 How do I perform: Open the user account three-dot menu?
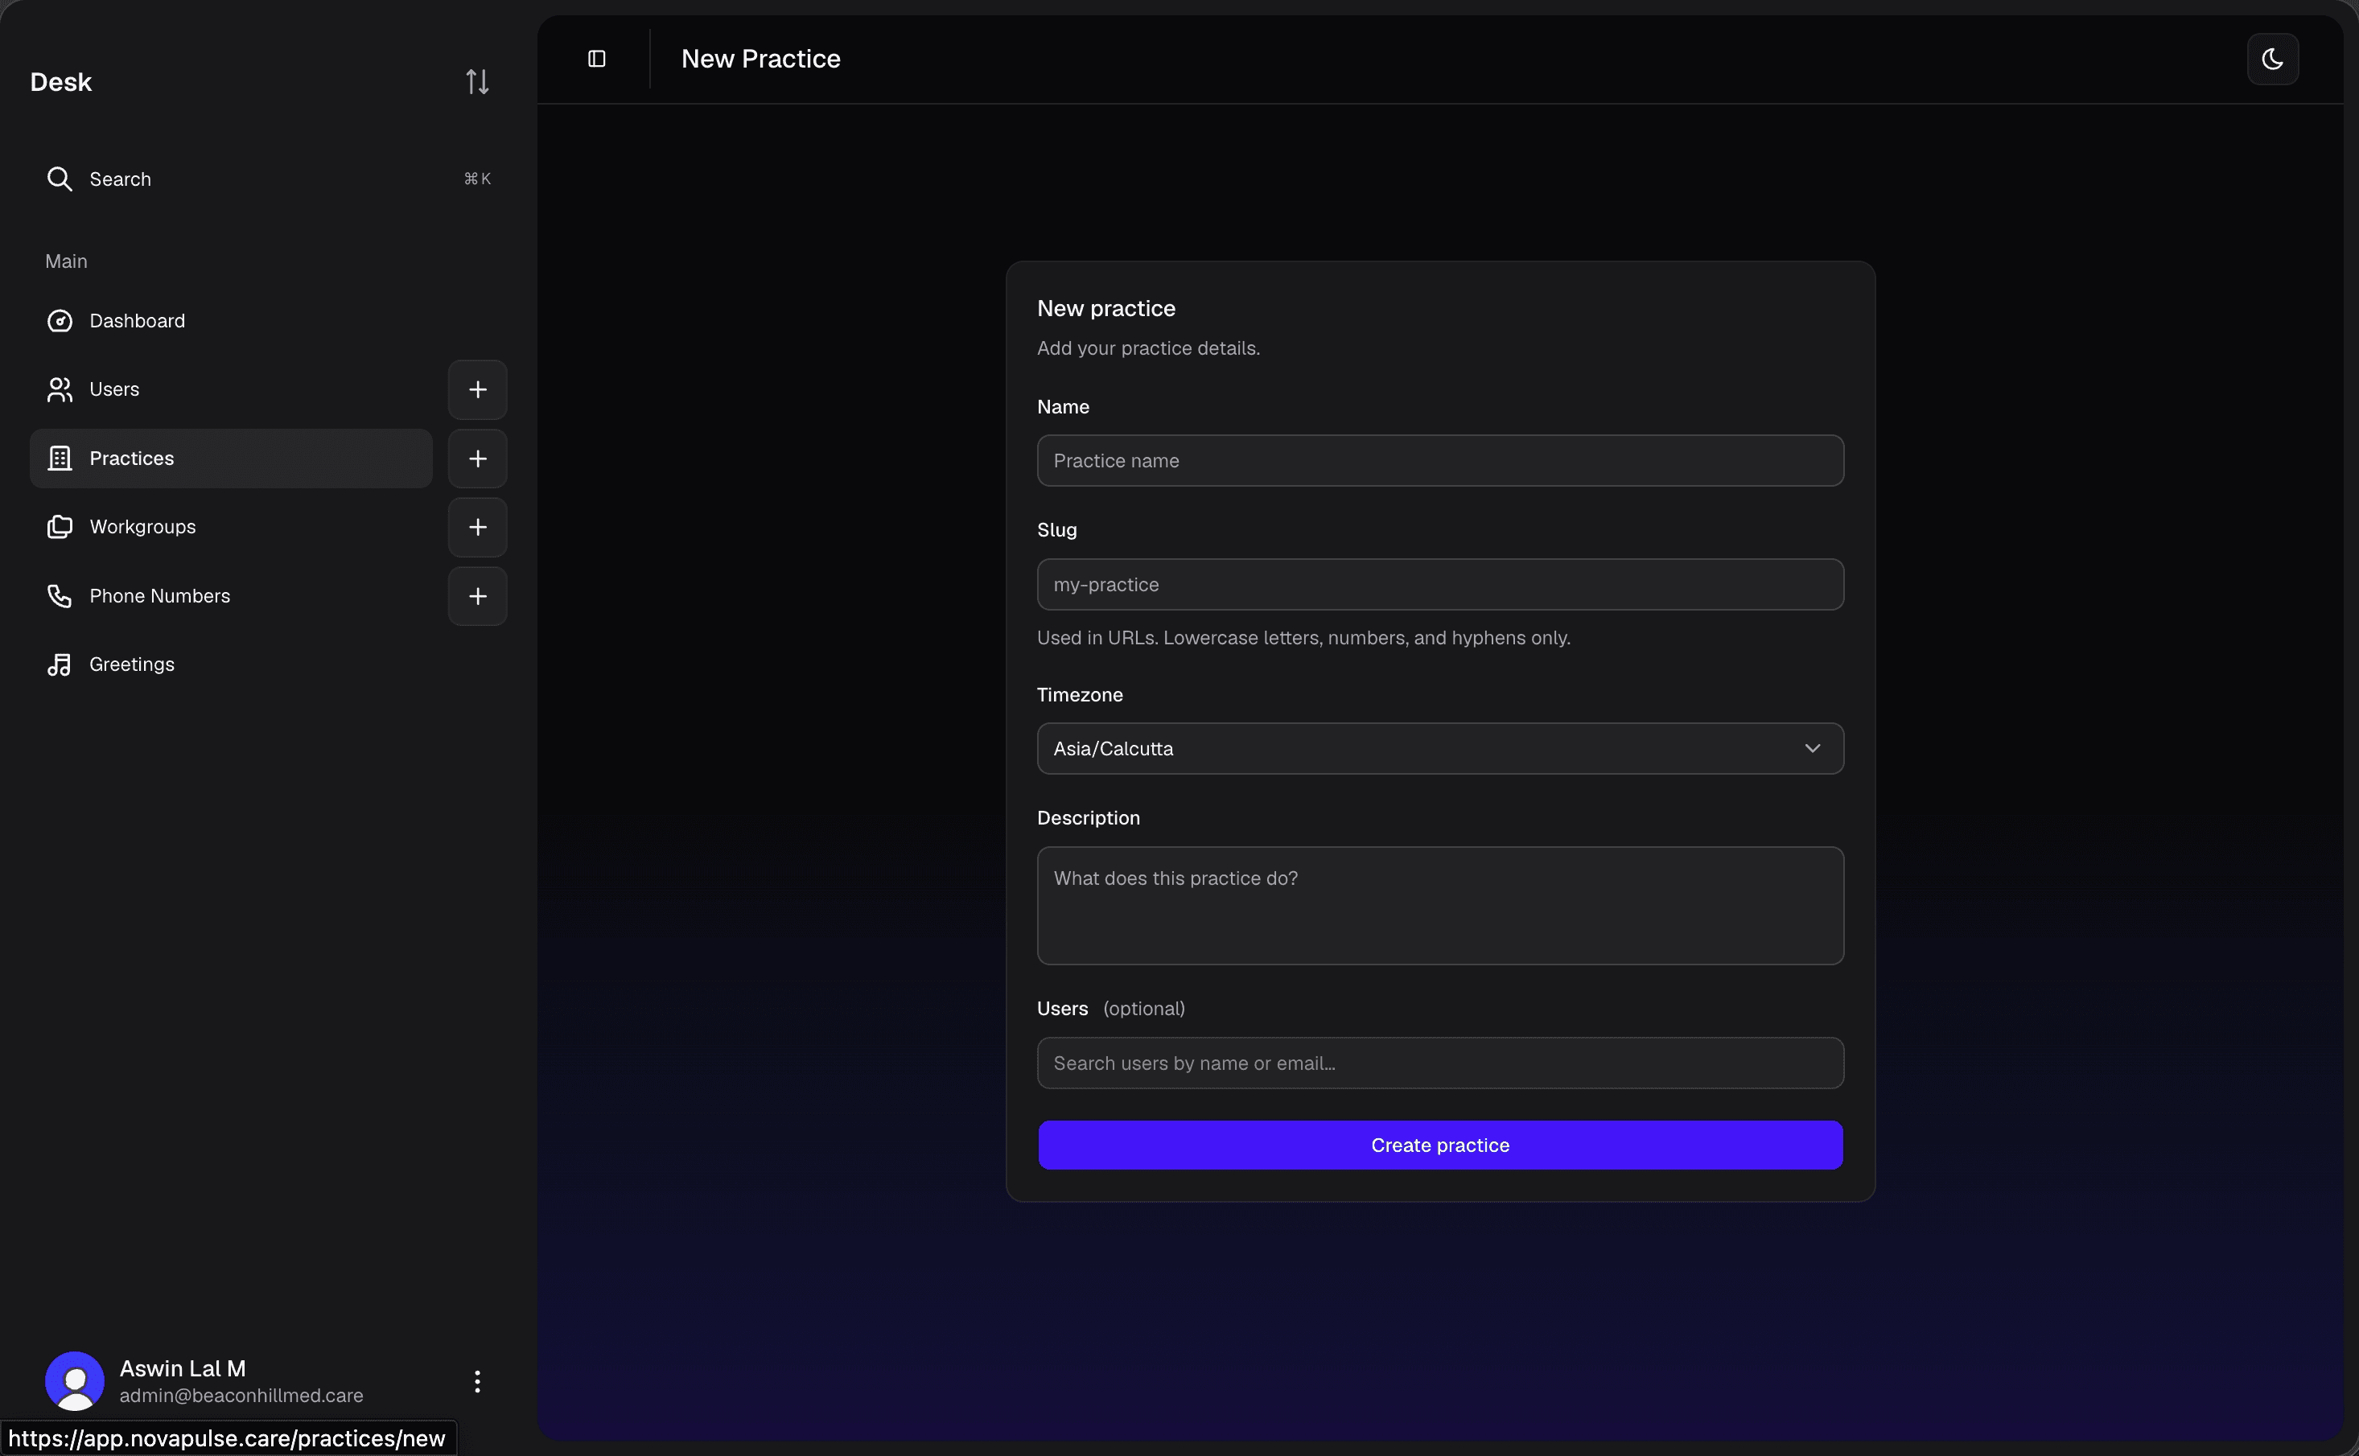pos(478,1382)
